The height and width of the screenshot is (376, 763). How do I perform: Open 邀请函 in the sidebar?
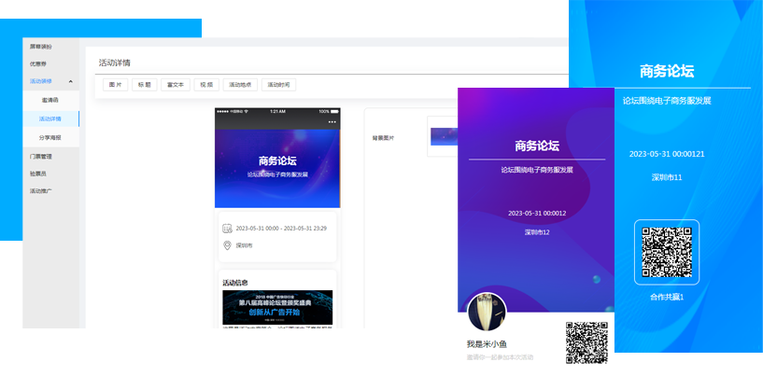point(50,100)
